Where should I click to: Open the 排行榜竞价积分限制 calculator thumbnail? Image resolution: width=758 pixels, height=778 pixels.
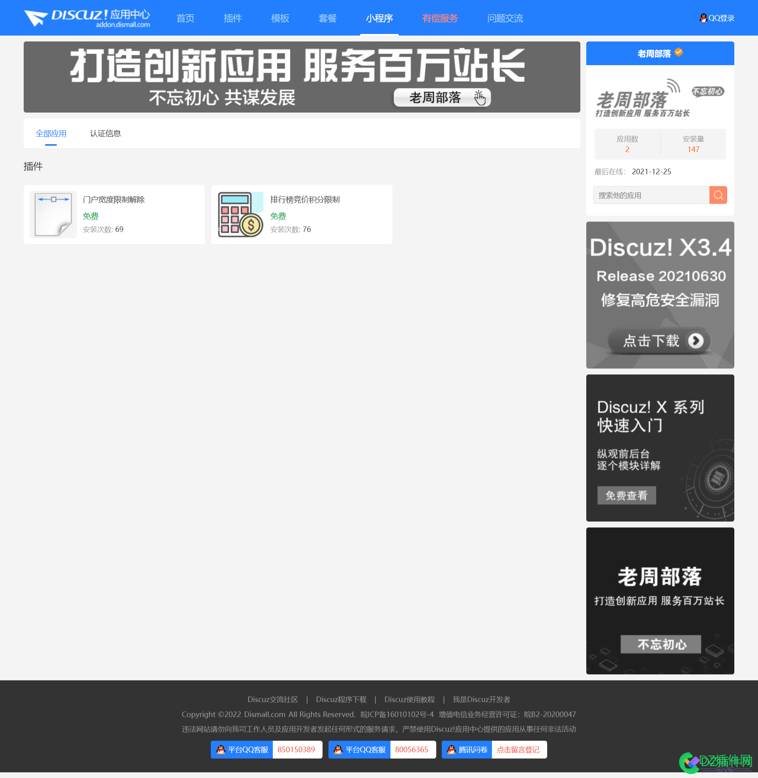[240, 214]
